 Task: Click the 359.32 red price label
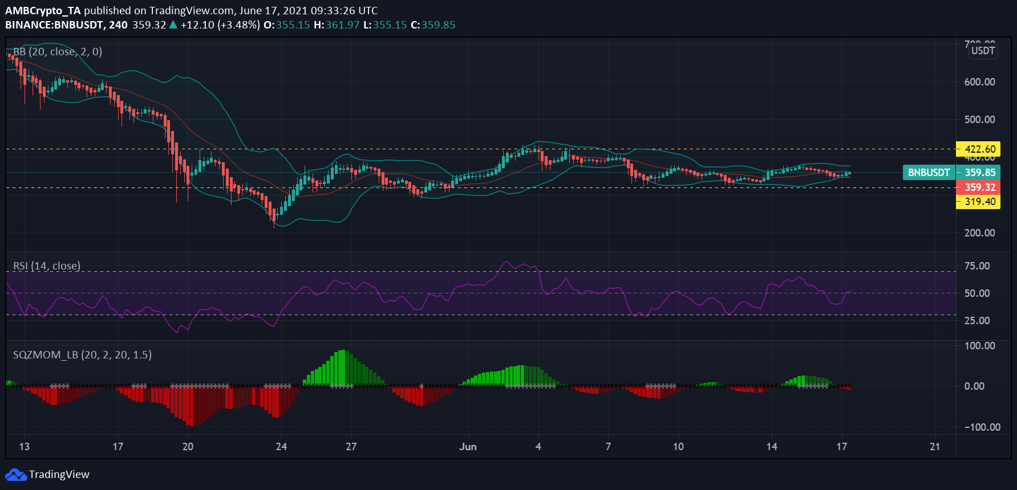coord(979,187)
